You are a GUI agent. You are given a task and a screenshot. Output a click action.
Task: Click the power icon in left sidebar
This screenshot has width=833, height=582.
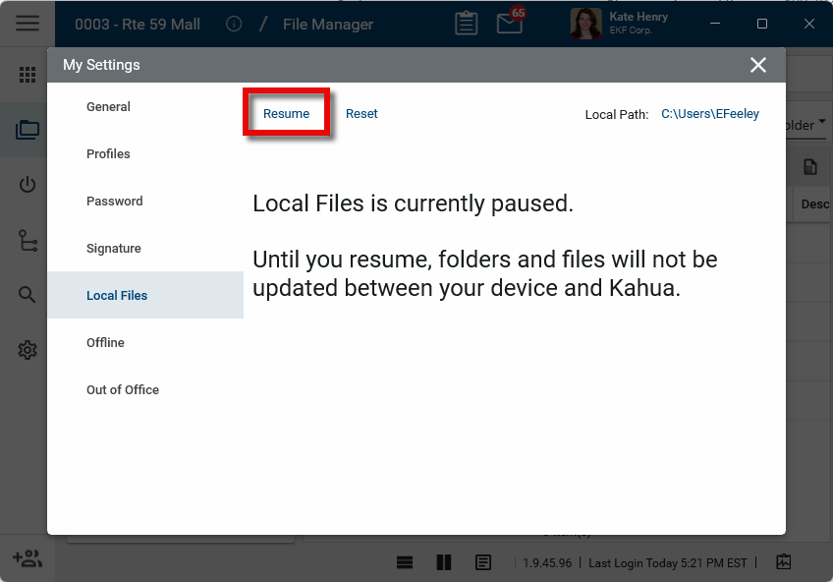[28, 185]
